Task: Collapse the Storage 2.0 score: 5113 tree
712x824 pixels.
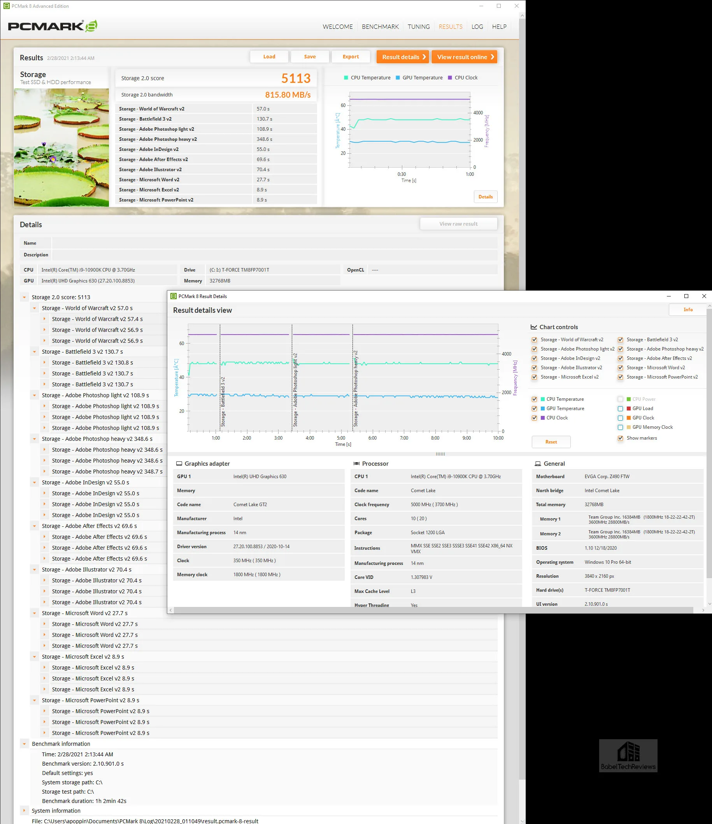Action: (24, 297)
